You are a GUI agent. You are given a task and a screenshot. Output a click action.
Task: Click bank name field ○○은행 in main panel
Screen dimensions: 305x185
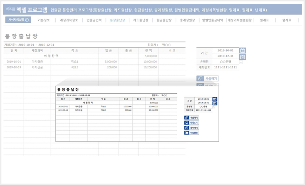226,61
